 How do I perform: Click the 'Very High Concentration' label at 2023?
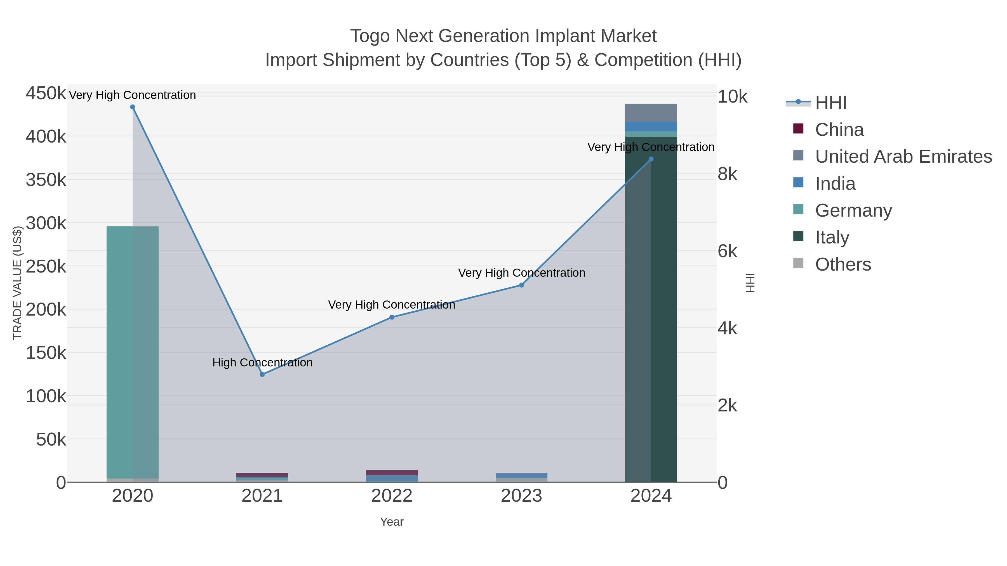[x=521, y=273]
